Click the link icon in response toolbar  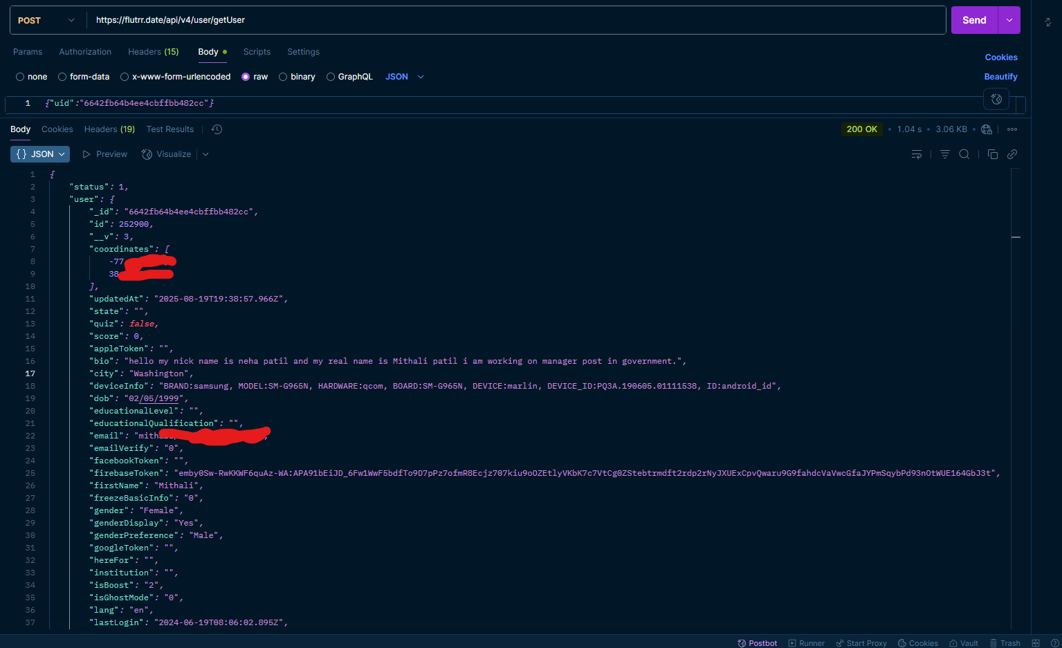pos(1012,154)
